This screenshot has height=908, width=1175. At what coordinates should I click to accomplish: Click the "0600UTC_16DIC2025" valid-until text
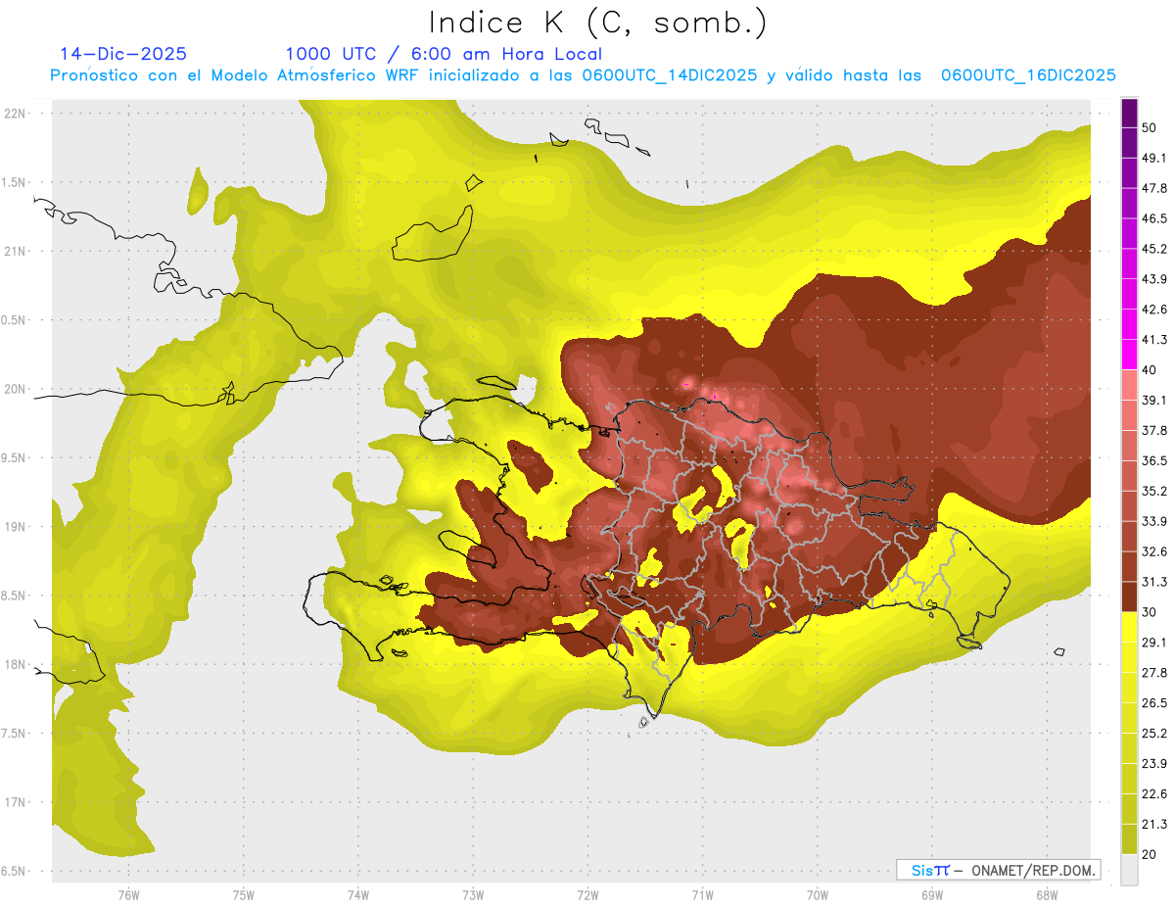1028,75
